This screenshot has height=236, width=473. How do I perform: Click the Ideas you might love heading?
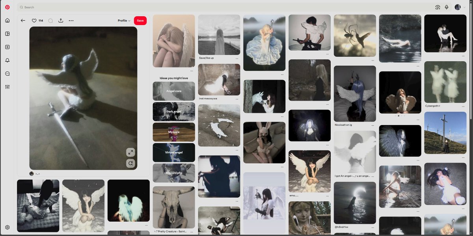click(174, 78)
